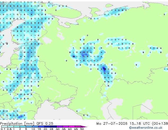
Task: Click the 'Mo 27-07-2026' date text
Action: pyautogui.click(x=112, y=124)
